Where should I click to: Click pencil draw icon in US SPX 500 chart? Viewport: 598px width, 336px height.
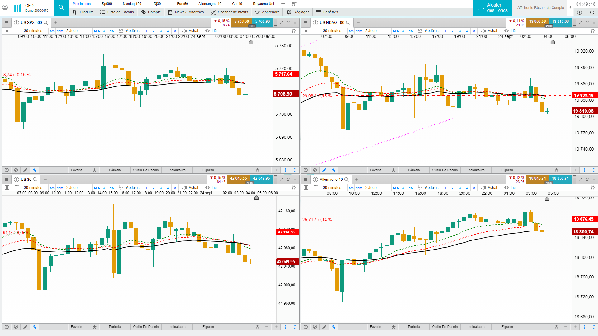pos(25,170)
